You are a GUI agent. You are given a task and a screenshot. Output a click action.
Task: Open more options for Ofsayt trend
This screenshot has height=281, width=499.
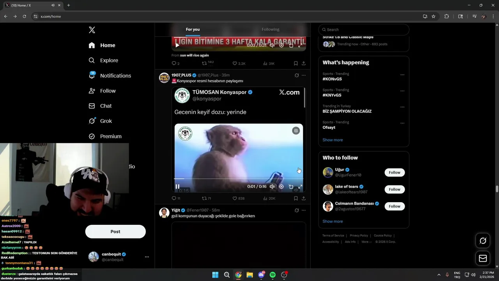pyautogui.click(x=402, y=123)
